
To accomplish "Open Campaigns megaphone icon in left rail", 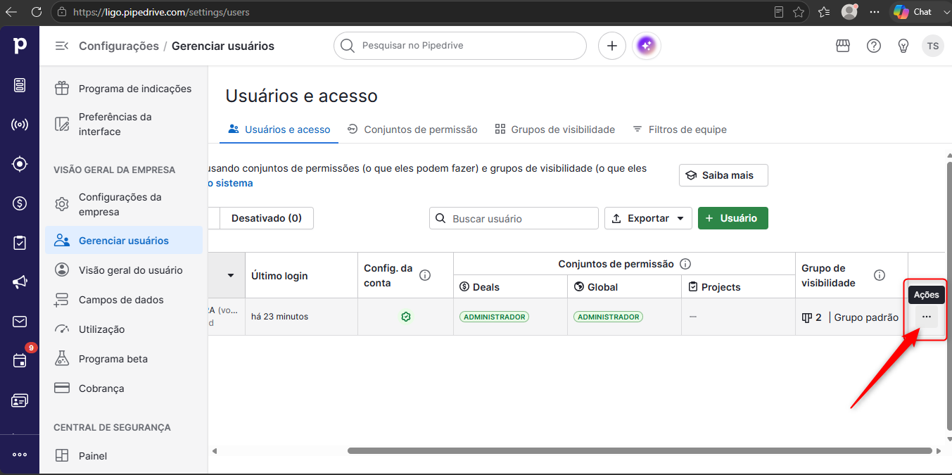I will click(20, 282).
